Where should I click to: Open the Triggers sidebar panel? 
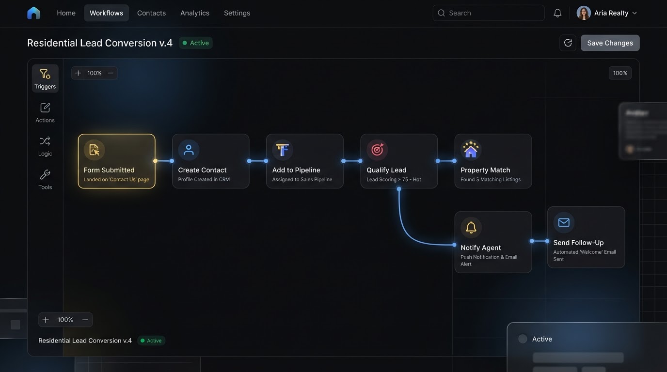pos(45,78)
